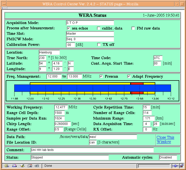The height and width of the screenshot is (170, 186).
Task: Click the Close This Window link
Action: coord(165,139)
